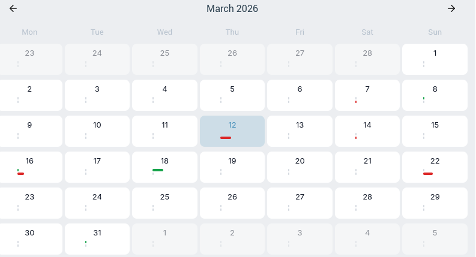Open the March 2026 month title
The height and width of the screenshot is (257, 476).
tap(232, 8)
